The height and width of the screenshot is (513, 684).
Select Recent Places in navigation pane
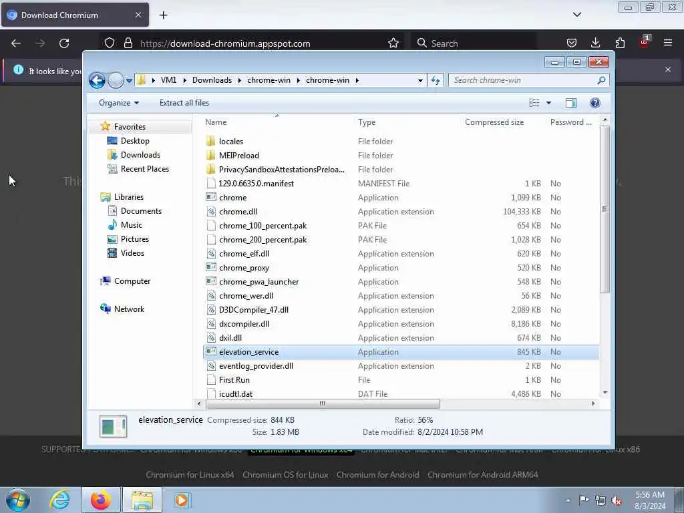click(x=144, y=169)
